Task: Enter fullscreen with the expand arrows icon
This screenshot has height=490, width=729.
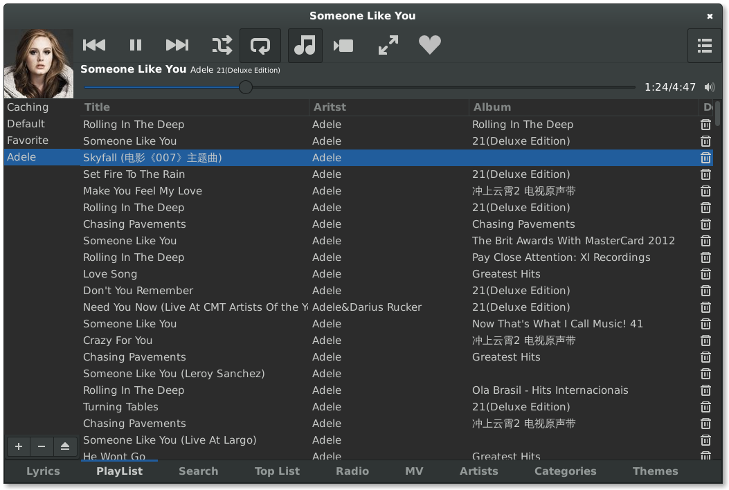Action: click(x=388, y=45)
